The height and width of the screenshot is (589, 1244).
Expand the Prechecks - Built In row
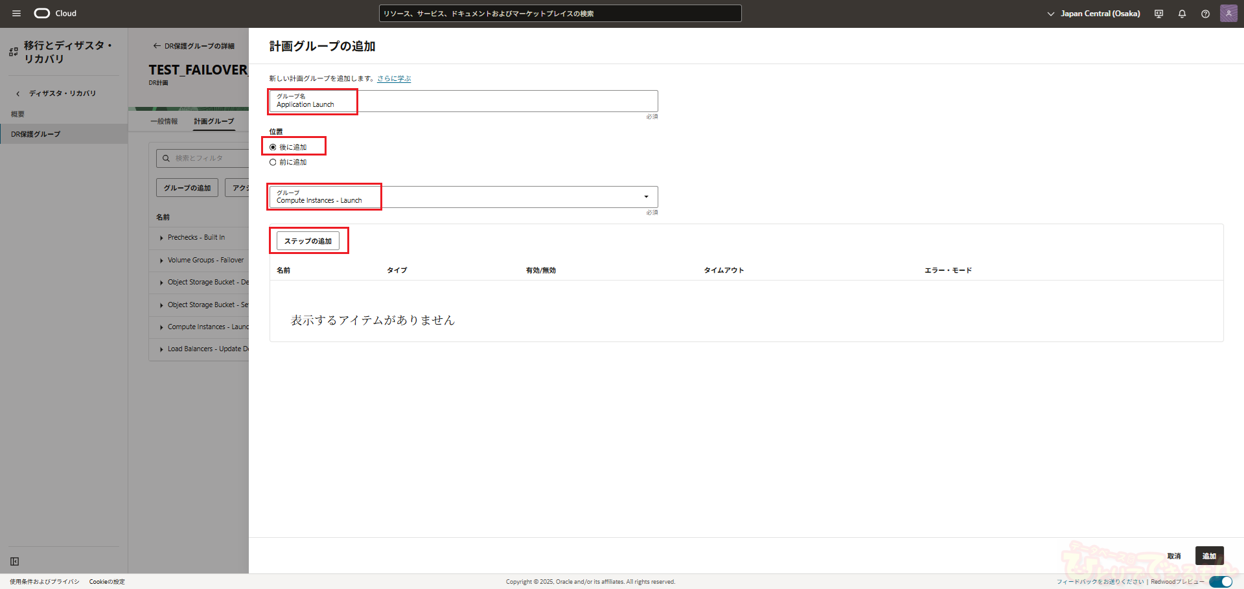tap(161, 238)
